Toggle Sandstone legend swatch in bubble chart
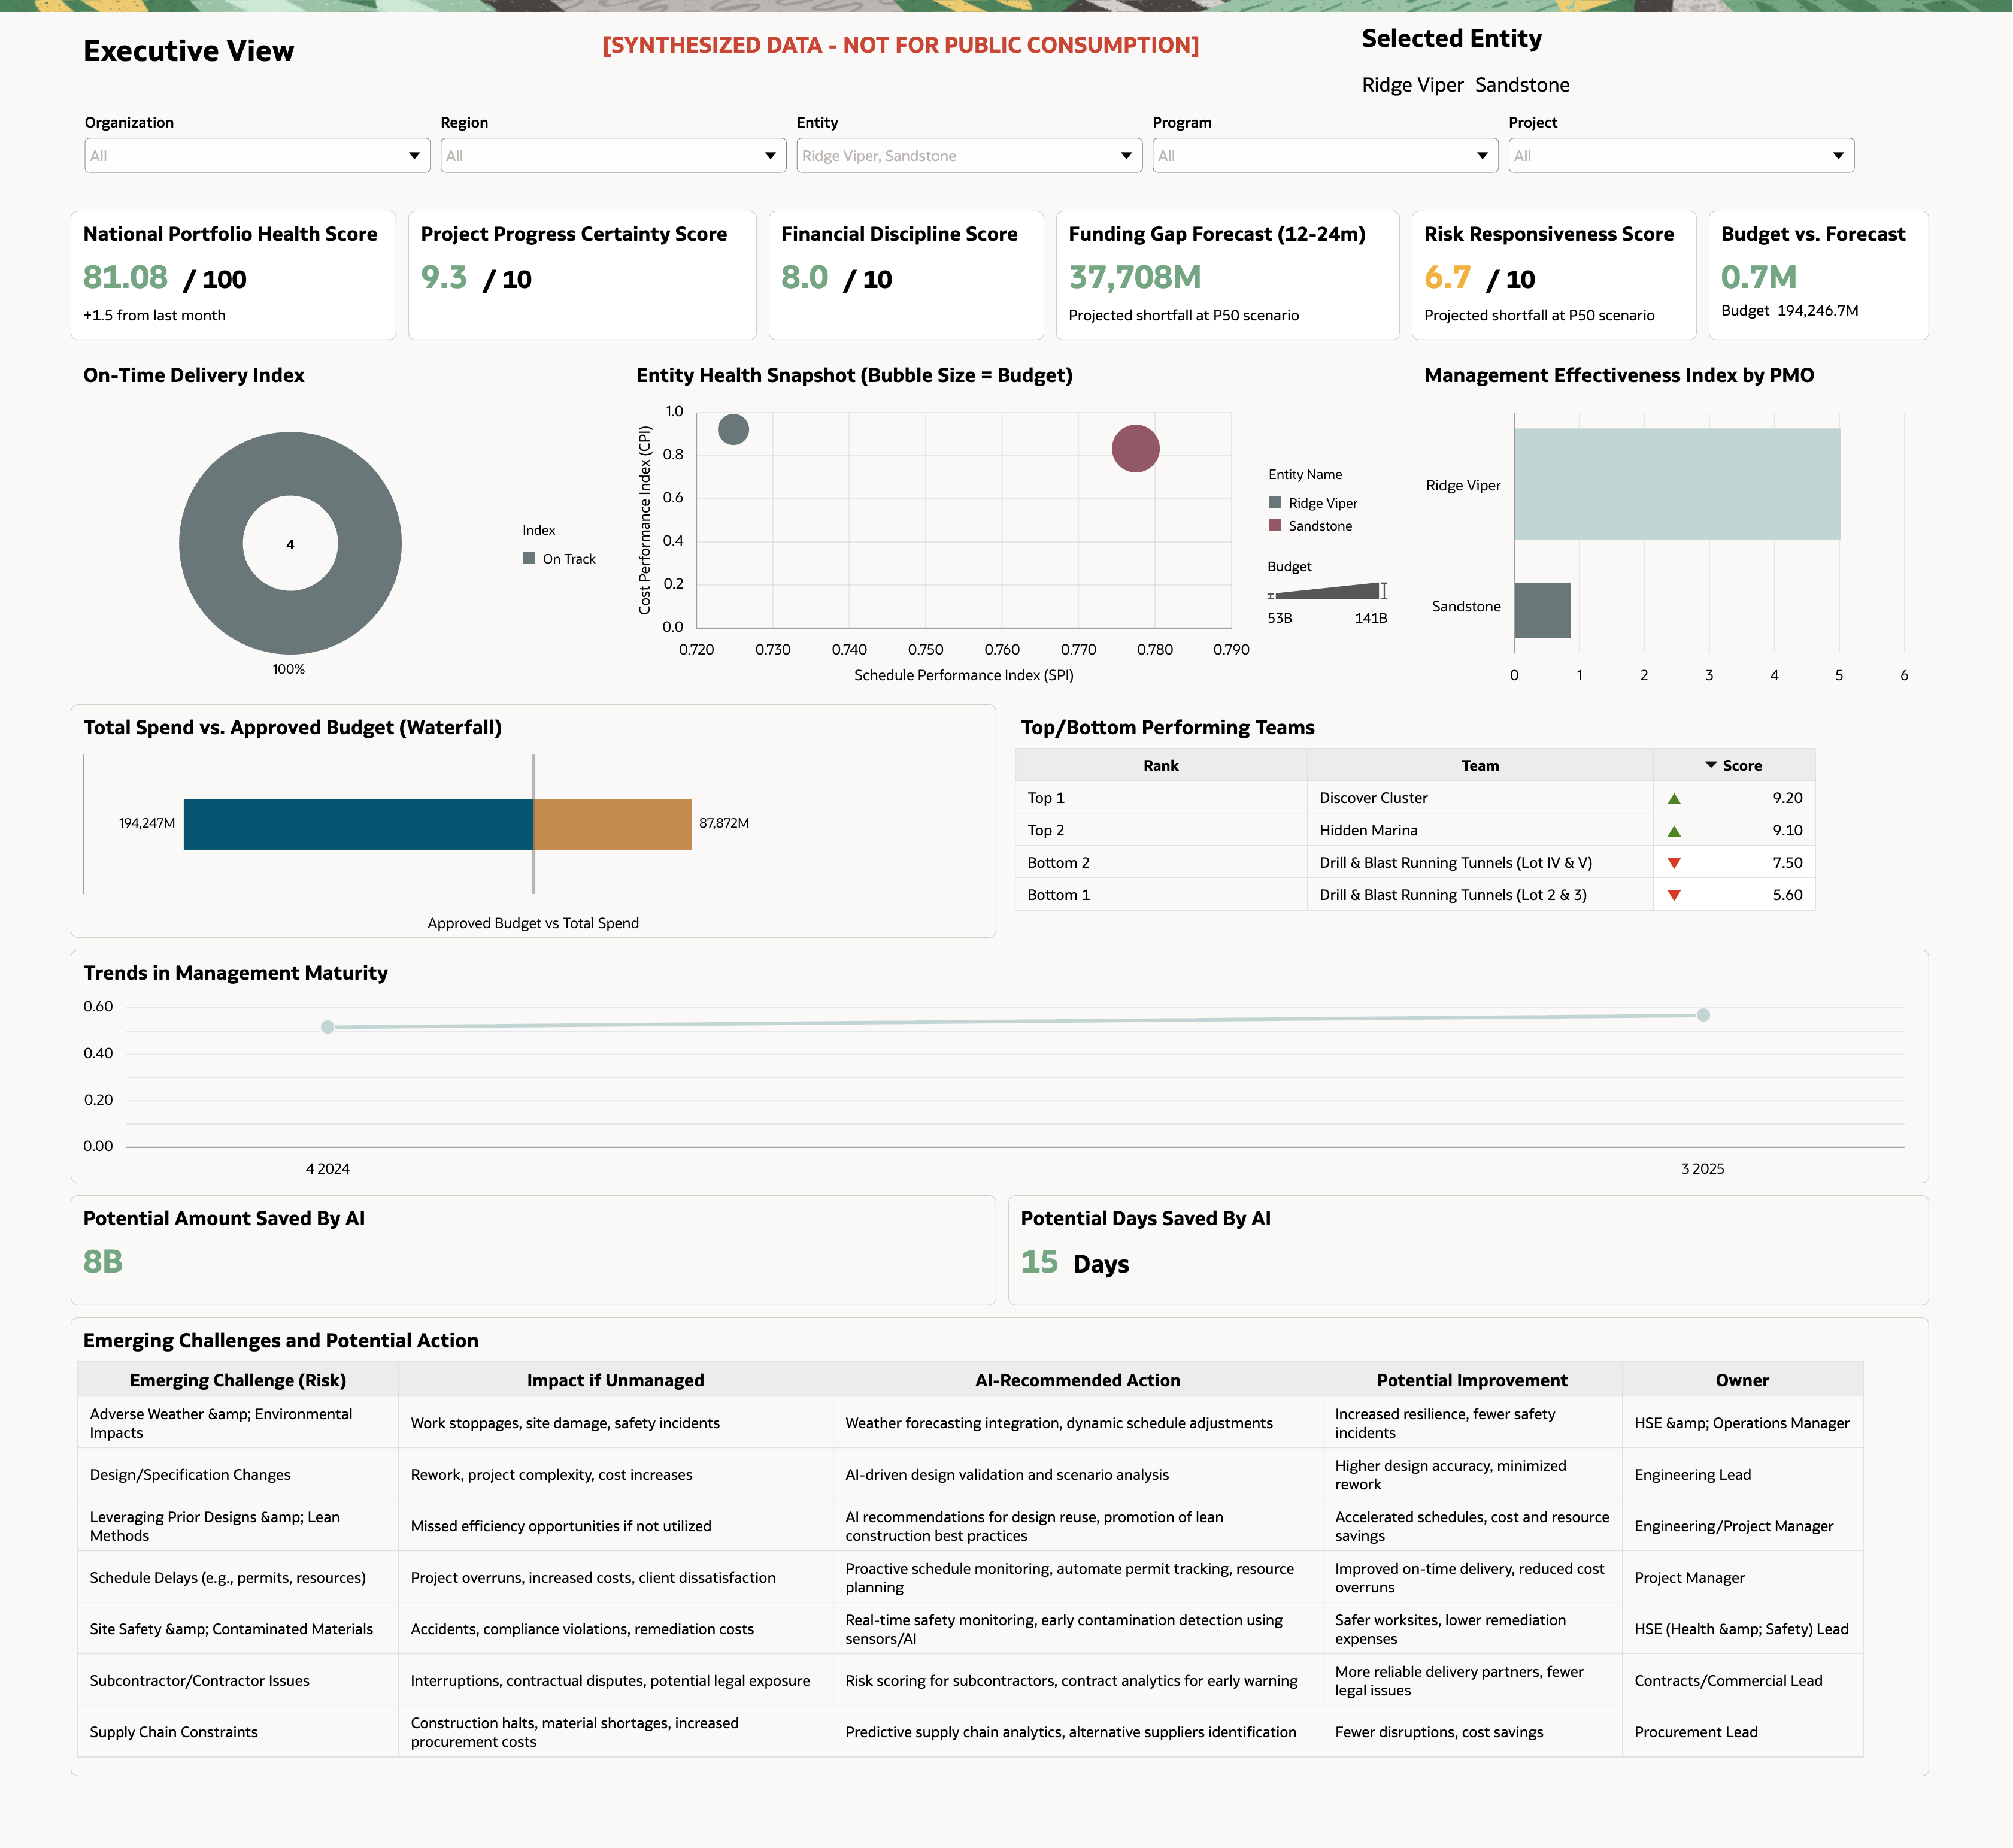 coord(1275,525)
